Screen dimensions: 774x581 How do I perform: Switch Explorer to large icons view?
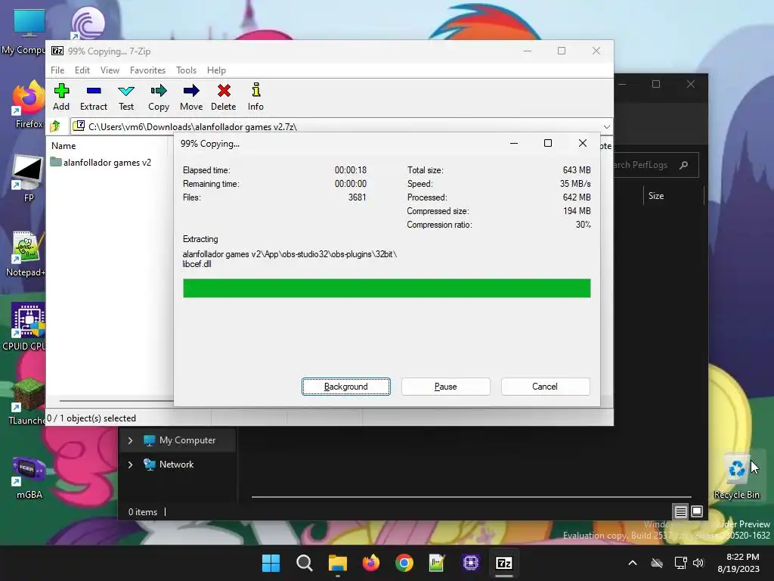696,511
